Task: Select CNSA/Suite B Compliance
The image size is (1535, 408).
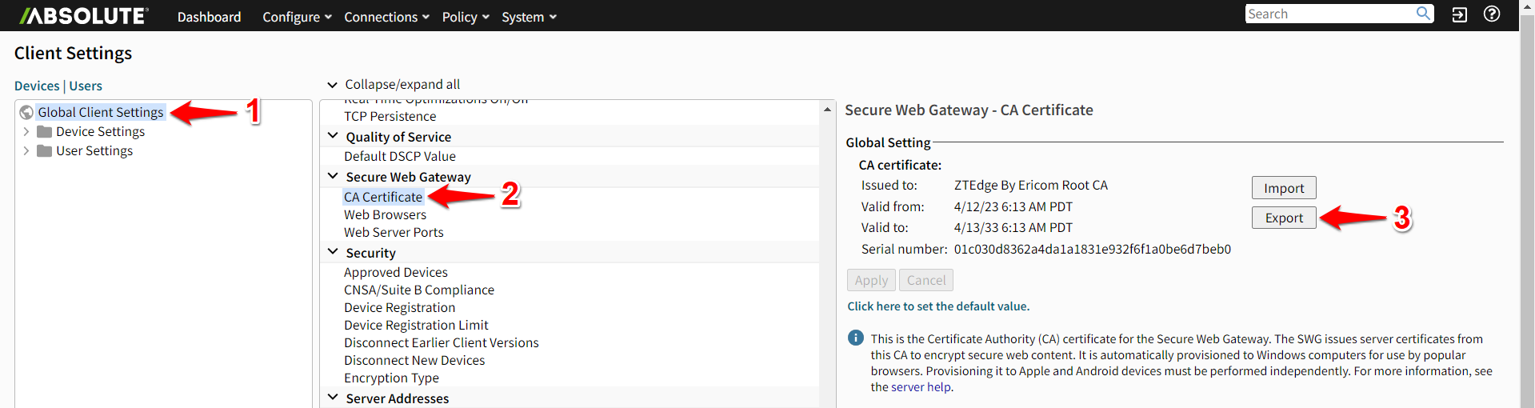Action: click(419, 290)
